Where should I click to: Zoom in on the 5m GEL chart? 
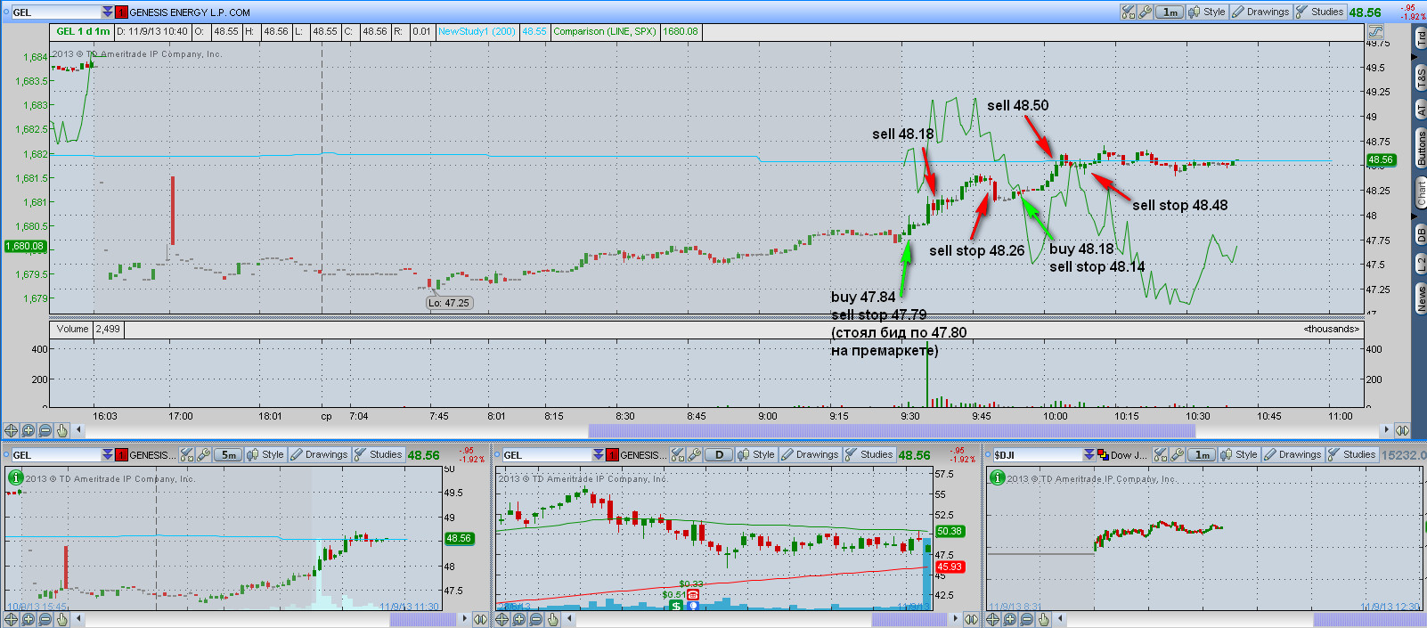pyautogui.click(x=29, y=619)
